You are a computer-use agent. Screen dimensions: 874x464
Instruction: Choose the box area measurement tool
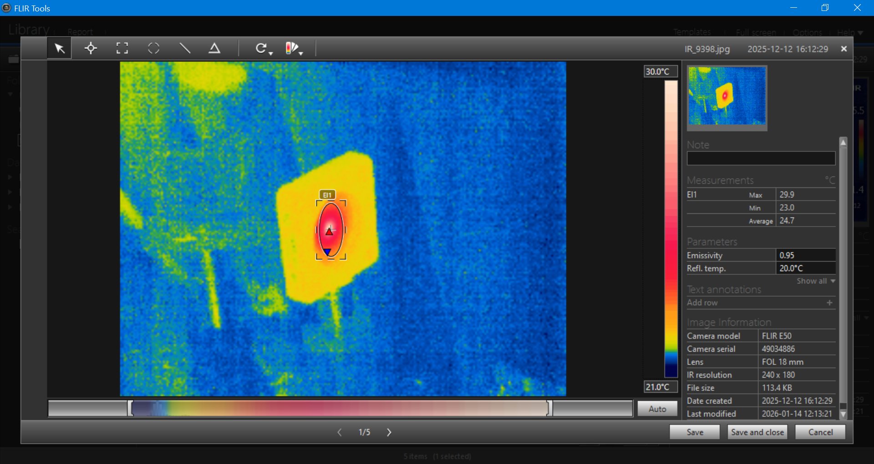point(122,48)
